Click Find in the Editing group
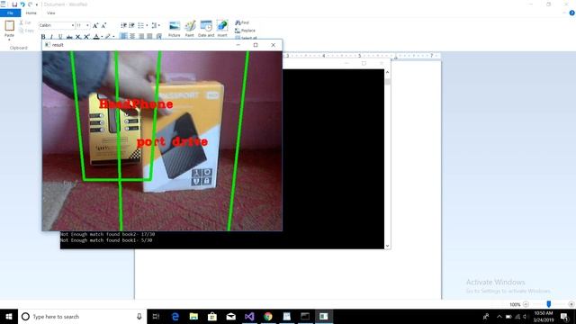Screen dimensions: 576x324 click(x=242, y=22)
